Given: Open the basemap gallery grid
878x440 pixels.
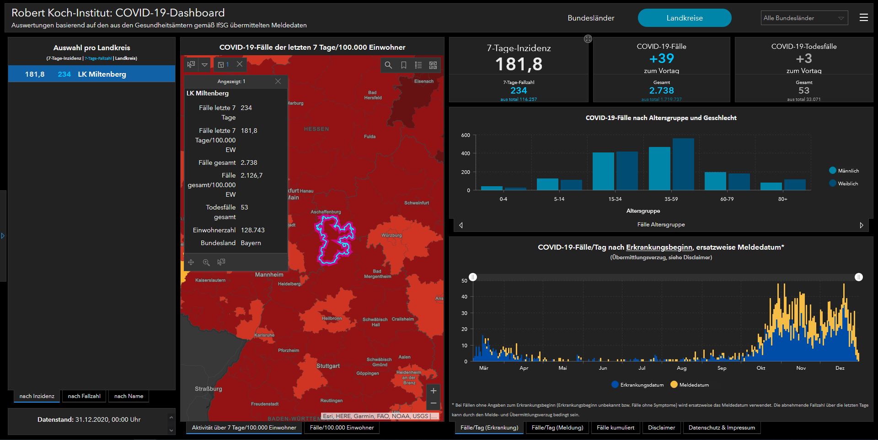Looking at the screenshot, I should point(433,65).
